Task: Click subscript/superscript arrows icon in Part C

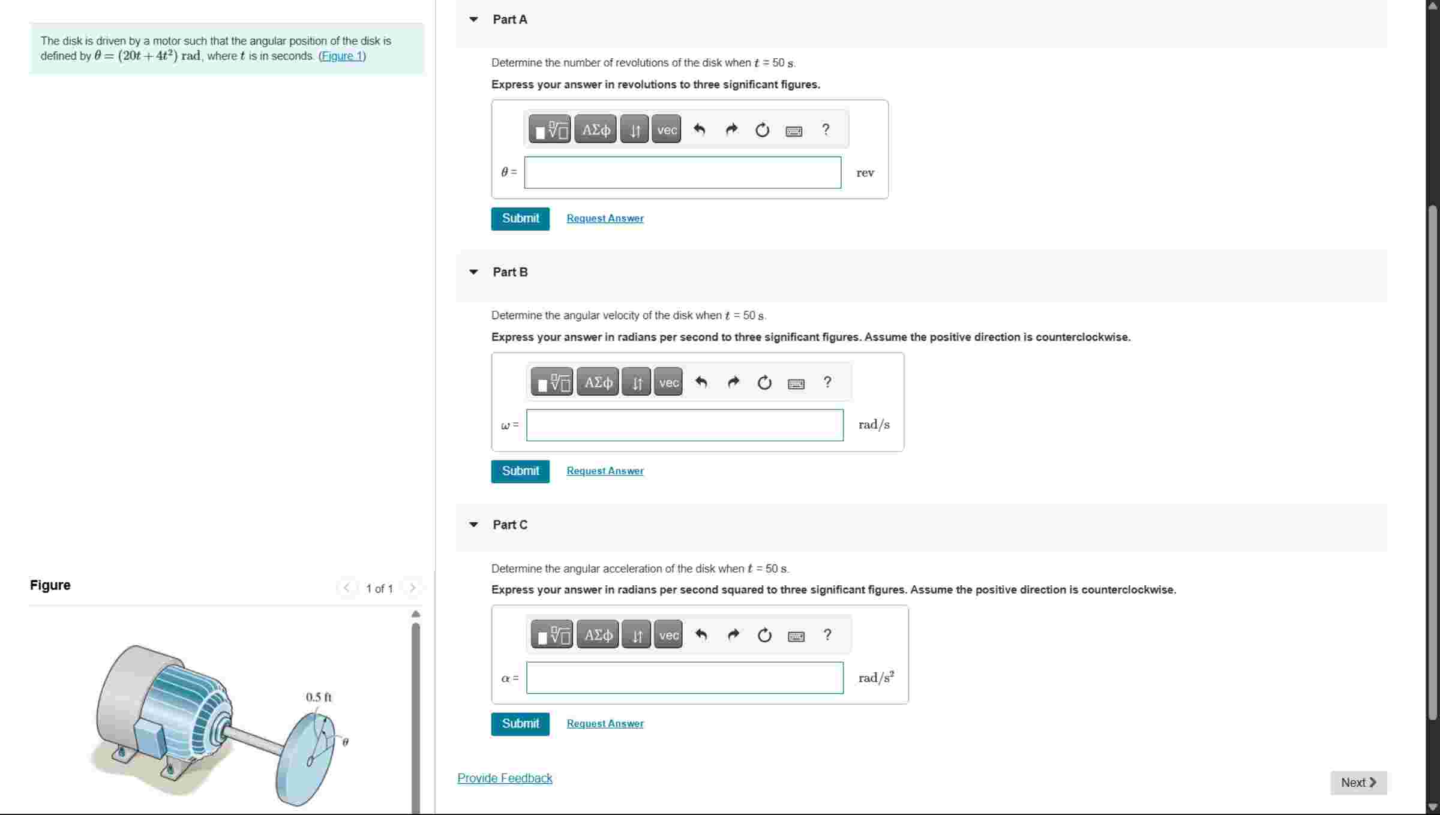Action: (x=637, y=635)
